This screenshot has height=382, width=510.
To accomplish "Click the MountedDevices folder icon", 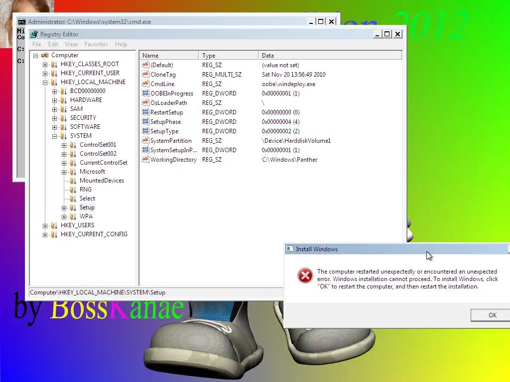I will pos(73,181).
